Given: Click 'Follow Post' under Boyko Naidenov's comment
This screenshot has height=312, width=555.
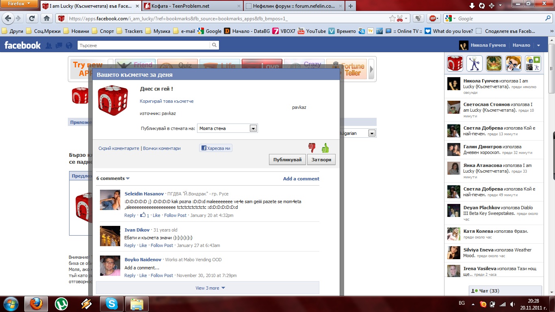Looking at the screenshot, I should click(x=162, y=275).
